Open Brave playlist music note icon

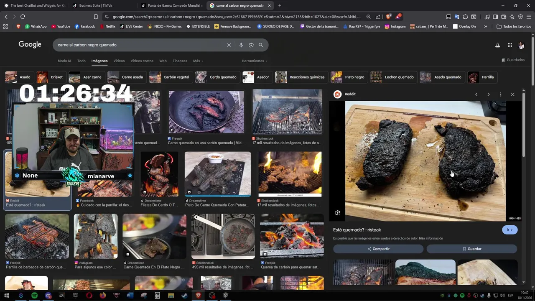[487, 17]
